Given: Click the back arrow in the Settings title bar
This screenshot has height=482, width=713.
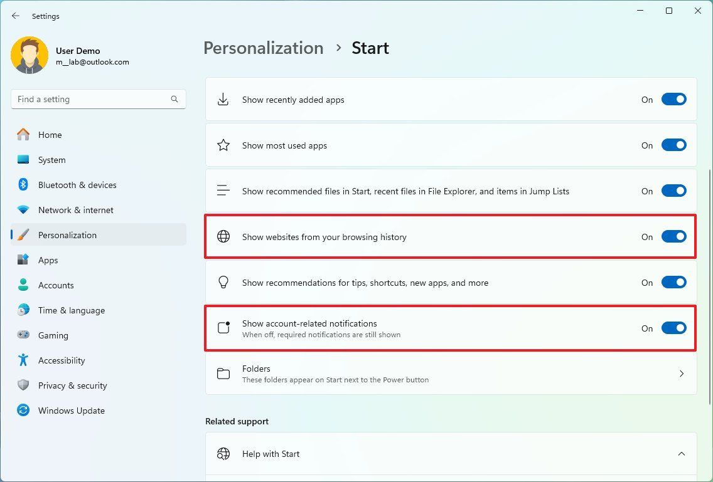Looking at the screenshot, I should (x=16, y=16).
